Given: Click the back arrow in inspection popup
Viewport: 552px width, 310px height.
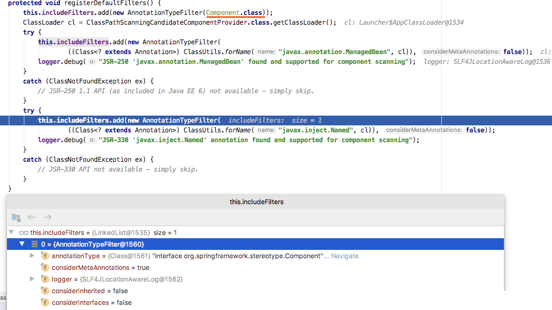Looking at the screenshot, I should 32,217.
